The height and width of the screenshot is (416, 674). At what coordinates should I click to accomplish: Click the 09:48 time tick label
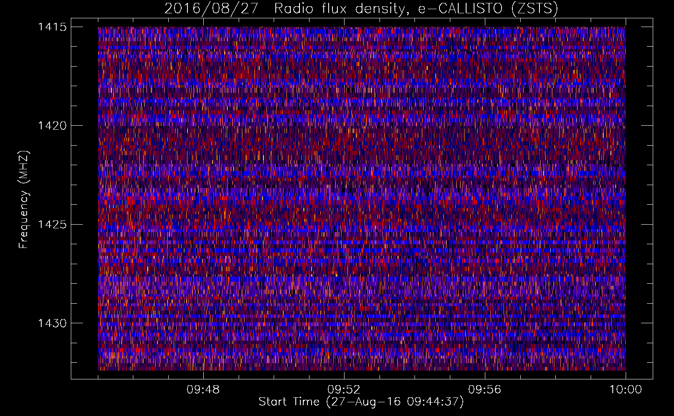click(x=203, y=390)
